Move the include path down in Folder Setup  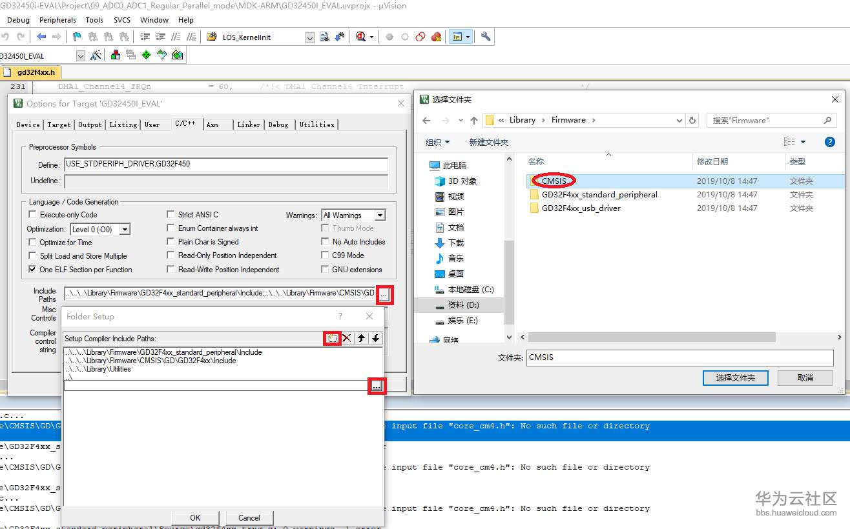pos(375,338)
